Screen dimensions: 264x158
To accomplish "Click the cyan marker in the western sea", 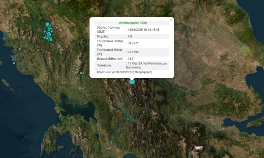I will pyautogui.click(x=14, y=63).
